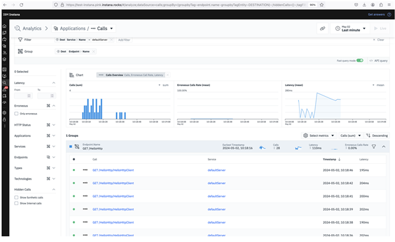Open the Applications / Calls dropdown
The image size is (395, 242).
(x=84, y=28)
